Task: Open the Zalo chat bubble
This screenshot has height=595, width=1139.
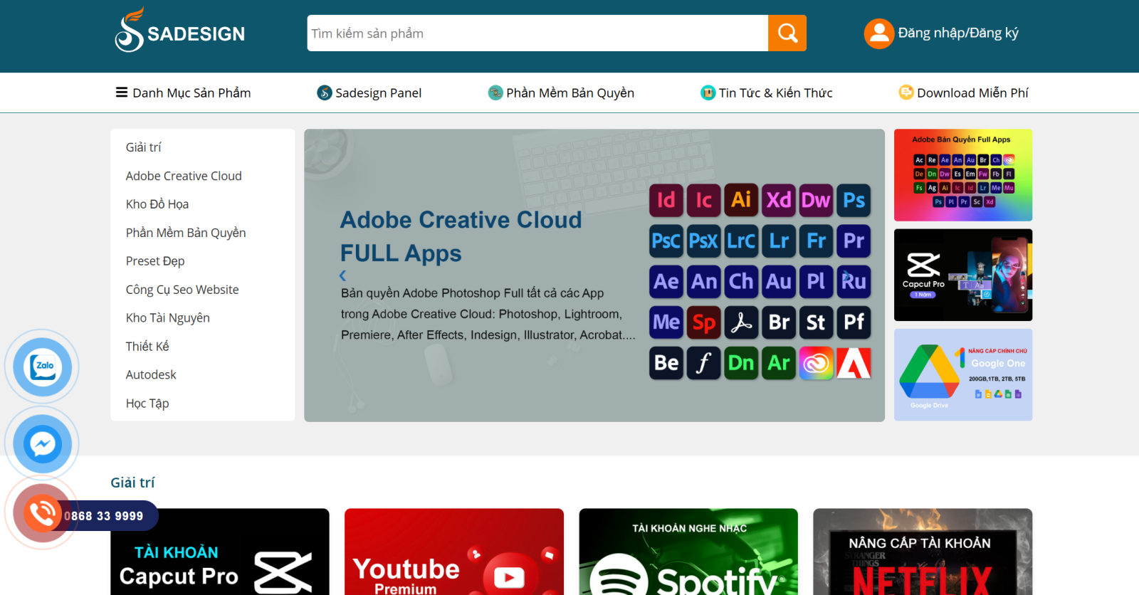Action: (42, 367)
